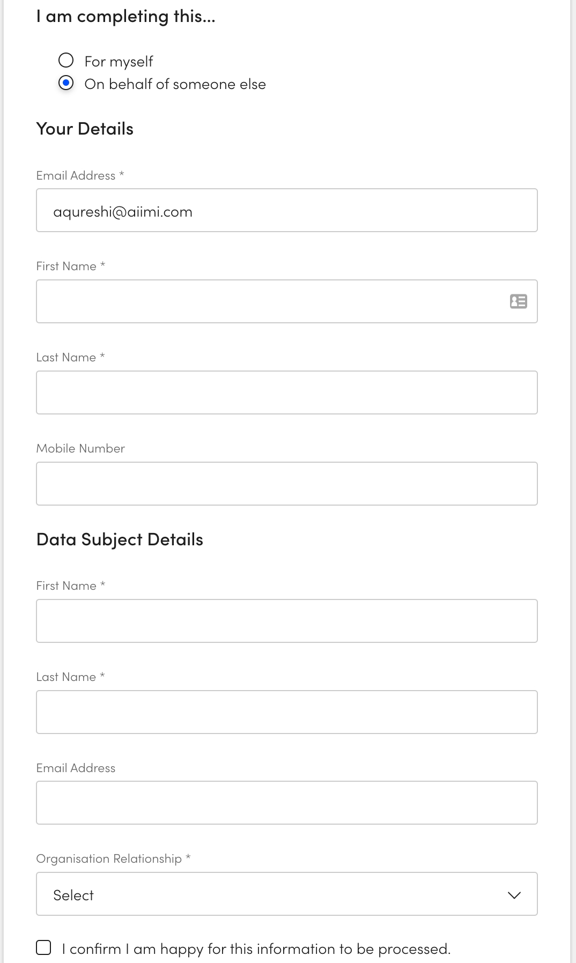
Task: Click the 'For myself' label text
Action: pos(119,62)
